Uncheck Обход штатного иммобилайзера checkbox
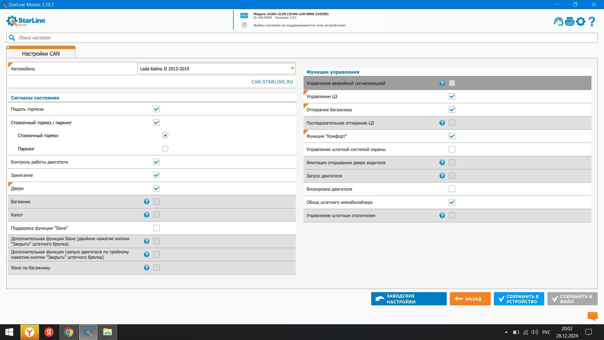Image resolution: width=604 pixels, height=340 pixels. click(452, 202)
